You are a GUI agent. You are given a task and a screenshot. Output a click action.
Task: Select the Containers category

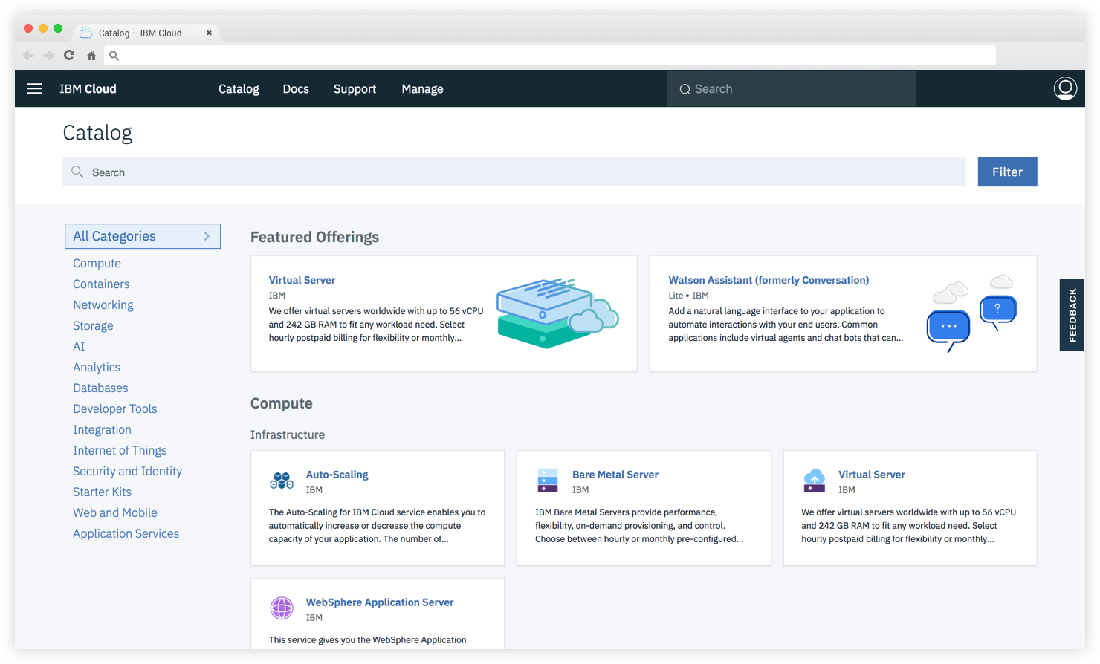pyautogui.click(x=101, y=284)
